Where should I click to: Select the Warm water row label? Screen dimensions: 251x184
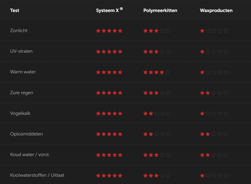tap(23, 72)
